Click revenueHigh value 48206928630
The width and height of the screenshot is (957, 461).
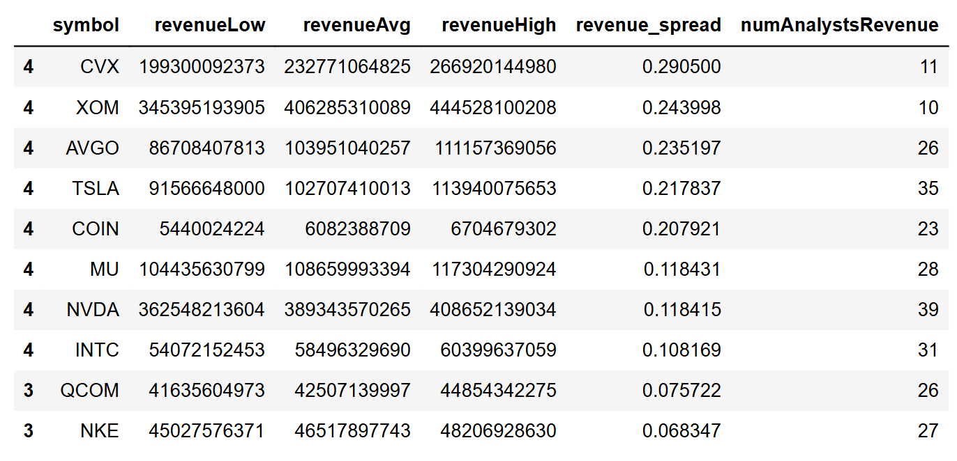499,430
